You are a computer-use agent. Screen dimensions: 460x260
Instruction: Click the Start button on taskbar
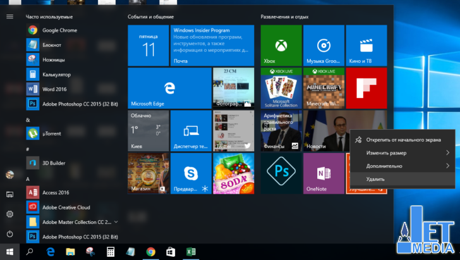point(9,252)
